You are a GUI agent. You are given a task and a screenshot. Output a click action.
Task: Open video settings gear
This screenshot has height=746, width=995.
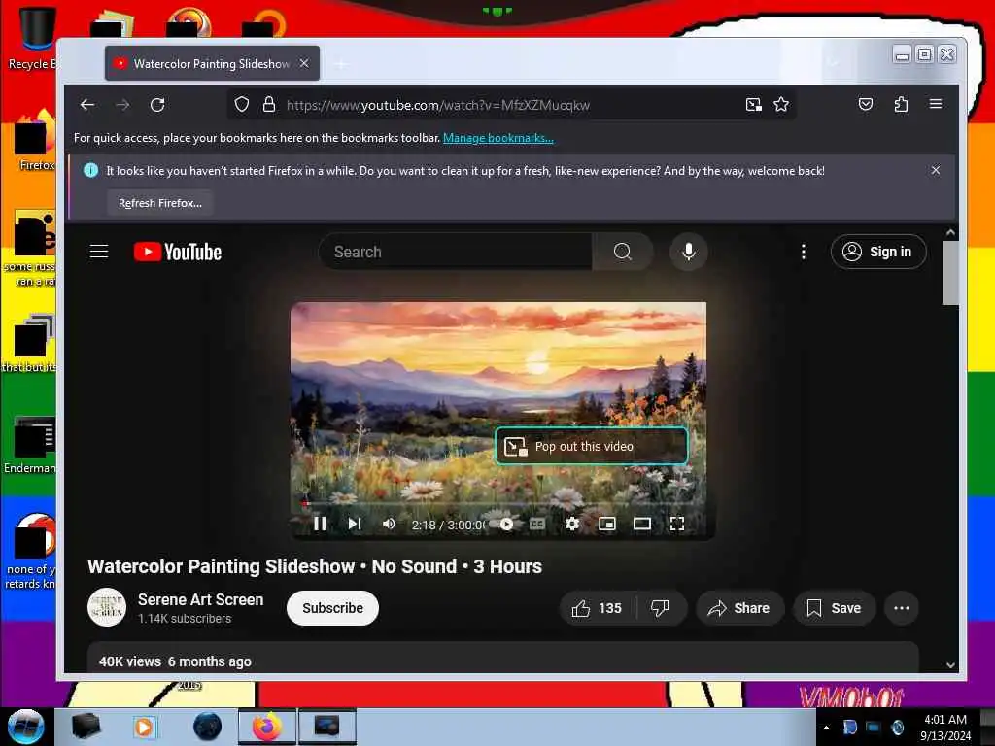pyautogui.click(x=571, y=524)
